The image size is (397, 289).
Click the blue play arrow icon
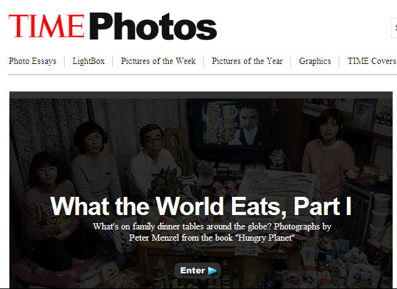[x=213, y=271]
